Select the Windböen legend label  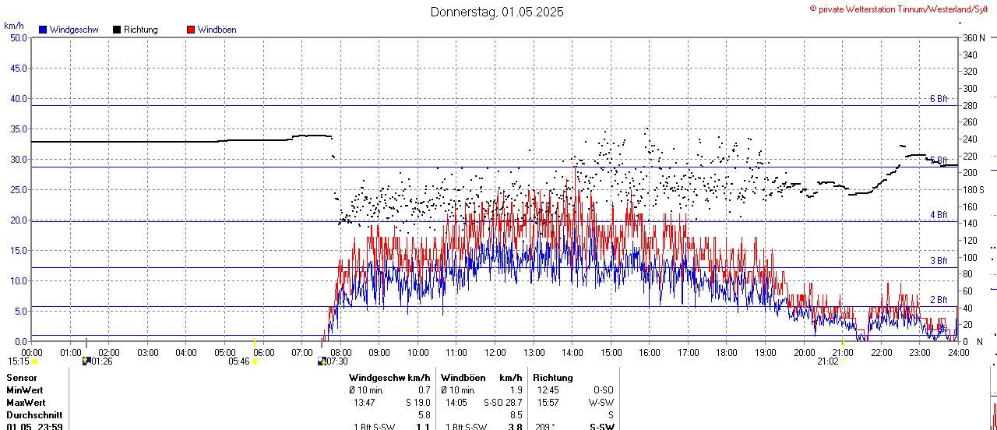217,30
